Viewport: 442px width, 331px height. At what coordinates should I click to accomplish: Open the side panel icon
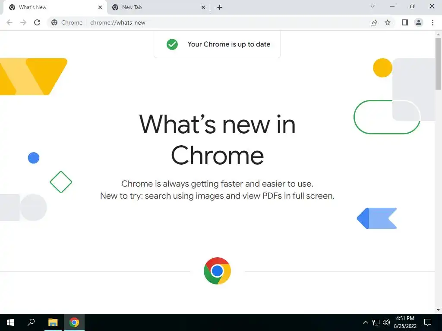point(405,22)
